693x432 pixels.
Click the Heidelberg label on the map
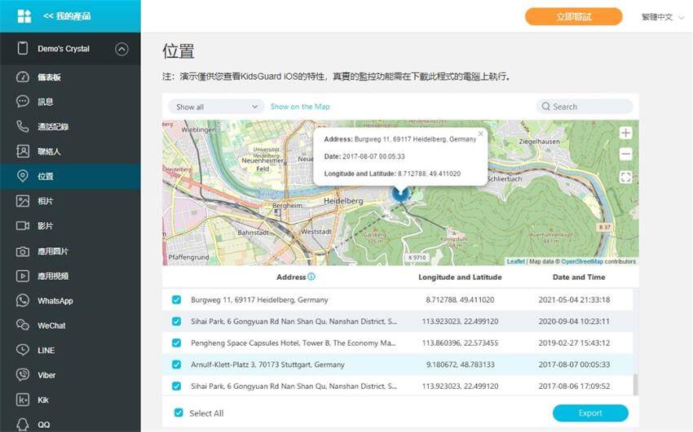click(x=343, y=201)
